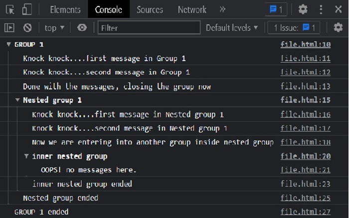The width and height of the screenshot is (349, 218).
Task: Select 'second message in Group 1' log line
Action: 106,72
